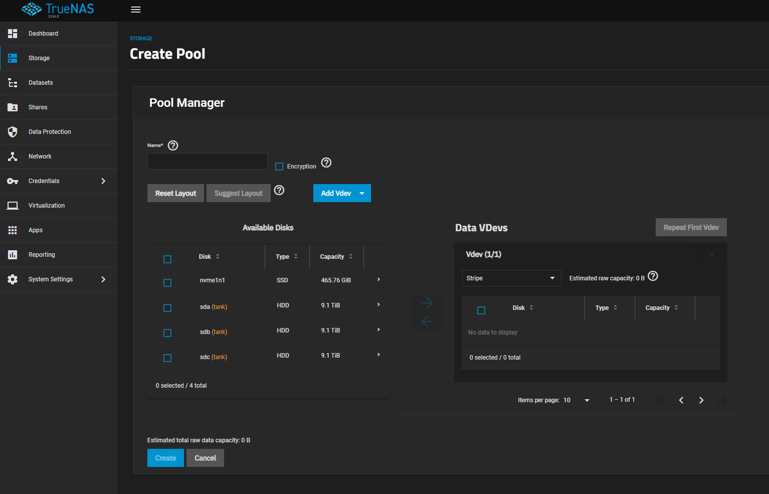769x494 pixels.
Task: Move disks left out of vdev
Action: [427, 321]
